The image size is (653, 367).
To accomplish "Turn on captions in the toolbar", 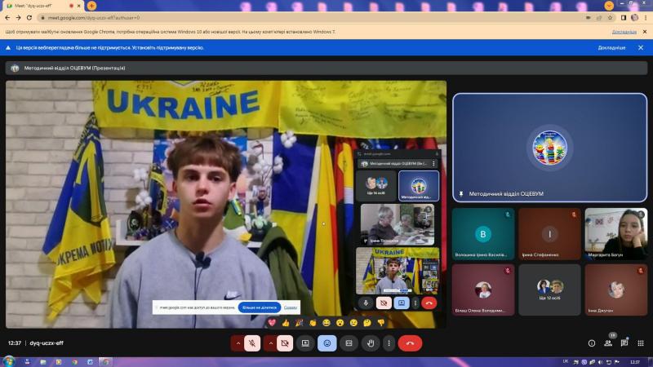I will [x=349, y=343].
